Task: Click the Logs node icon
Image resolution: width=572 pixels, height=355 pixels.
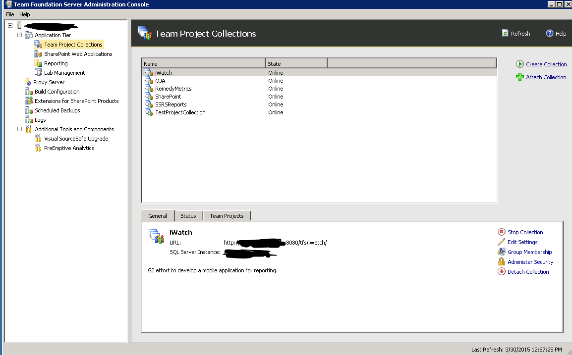Action: (x=29, y=120)
